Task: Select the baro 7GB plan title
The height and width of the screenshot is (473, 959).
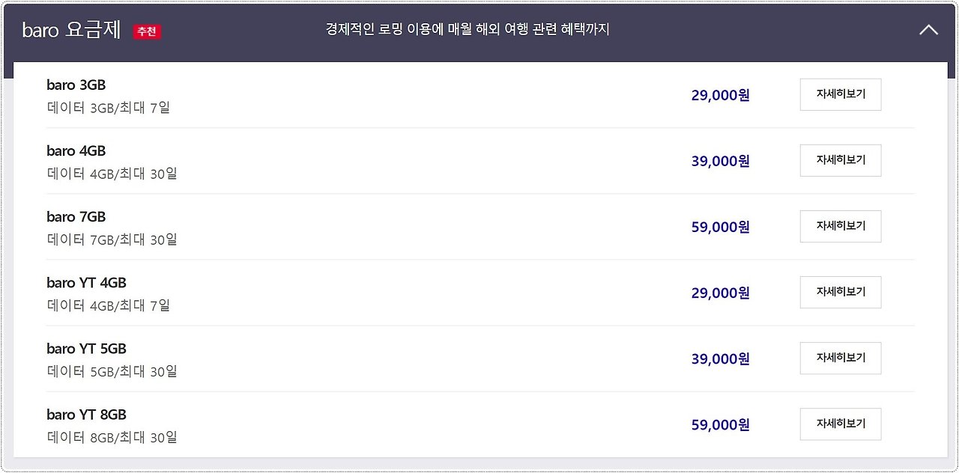Action: pos(76,217)
